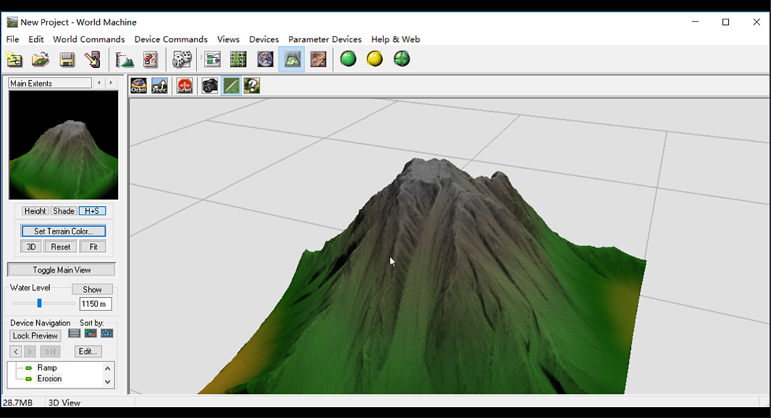
Task: Click the green Build world button
Action: click(348, 59)
